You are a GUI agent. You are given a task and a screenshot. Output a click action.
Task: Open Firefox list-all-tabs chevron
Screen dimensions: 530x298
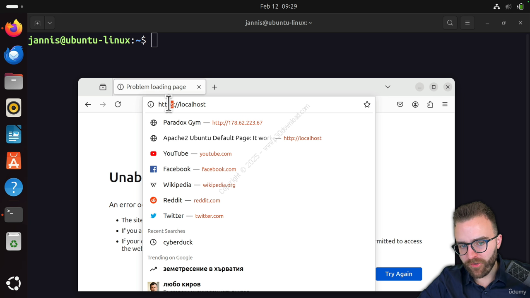pos(388,87)
